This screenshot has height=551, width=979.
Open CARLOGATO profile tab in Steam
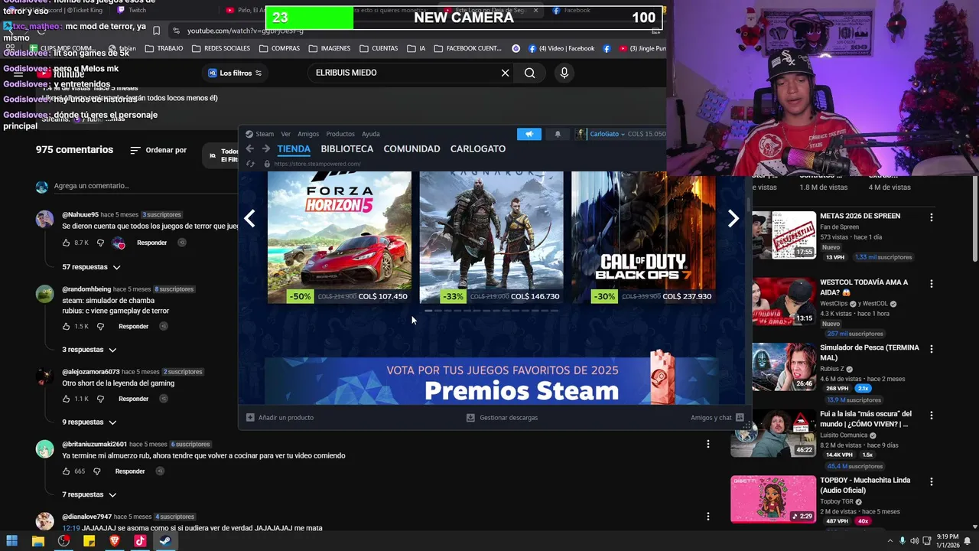coord(478,149)
